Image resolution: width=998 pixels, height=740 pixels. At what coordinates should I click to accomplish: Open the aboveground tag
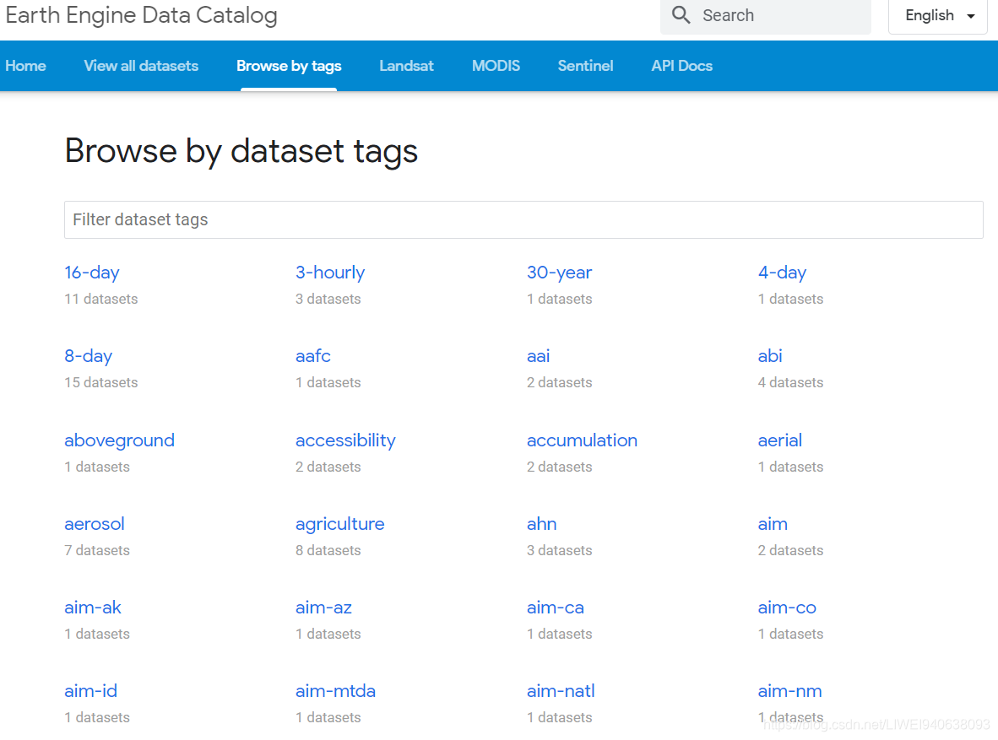coord(120,440)
